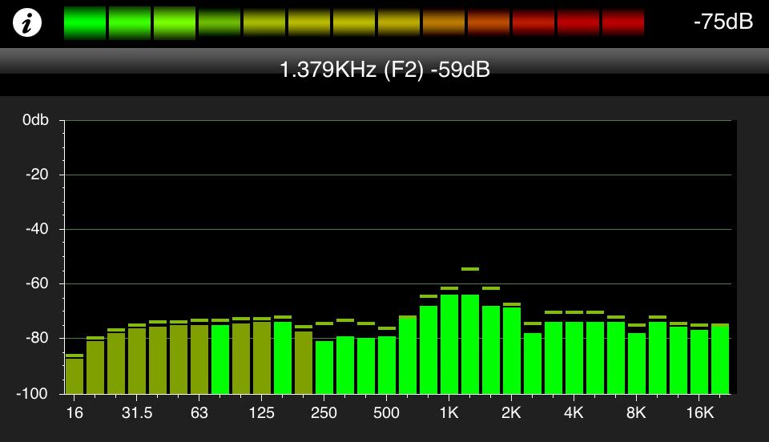Tap the highest peak-hold marker in the graph
This screenshot has height=442, width=769.
[470, 269]
